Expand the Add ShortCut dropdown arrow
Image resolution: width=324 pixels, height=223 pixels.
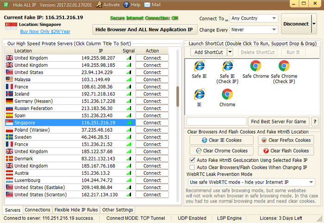coord(230,52)
